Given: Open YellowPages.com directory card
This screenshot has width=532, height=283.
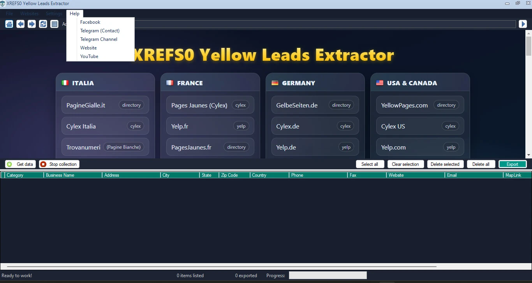Looking at the screenshot, I should 420,105.
